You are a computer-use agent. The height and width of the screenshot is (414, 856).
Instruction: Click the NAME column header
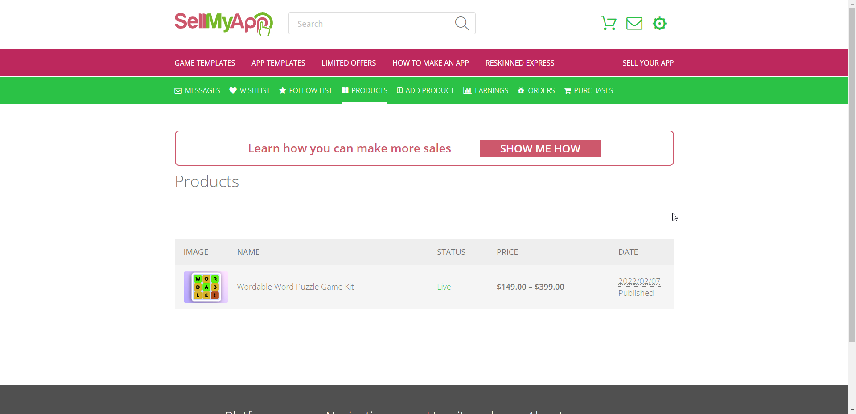click(248, 252)
